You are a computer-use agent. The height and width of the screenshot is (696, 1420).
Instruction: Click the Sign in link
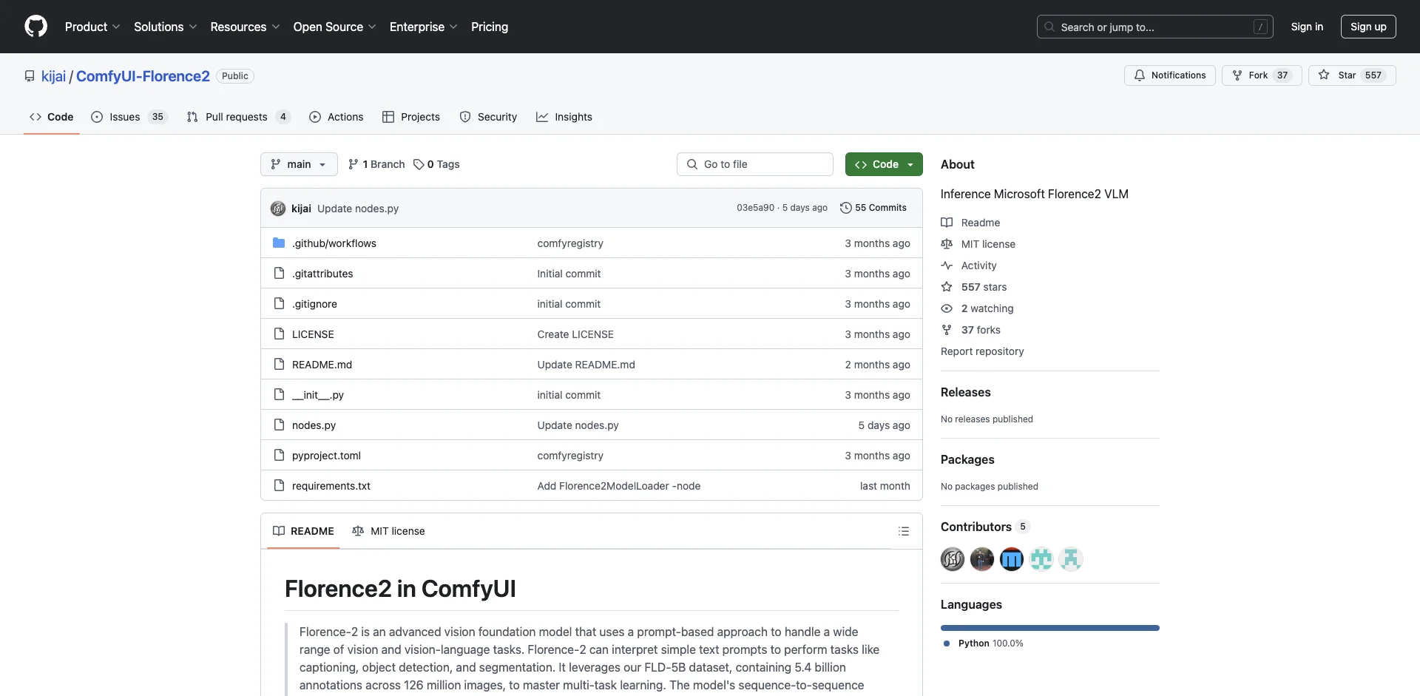coord(1307,27)
